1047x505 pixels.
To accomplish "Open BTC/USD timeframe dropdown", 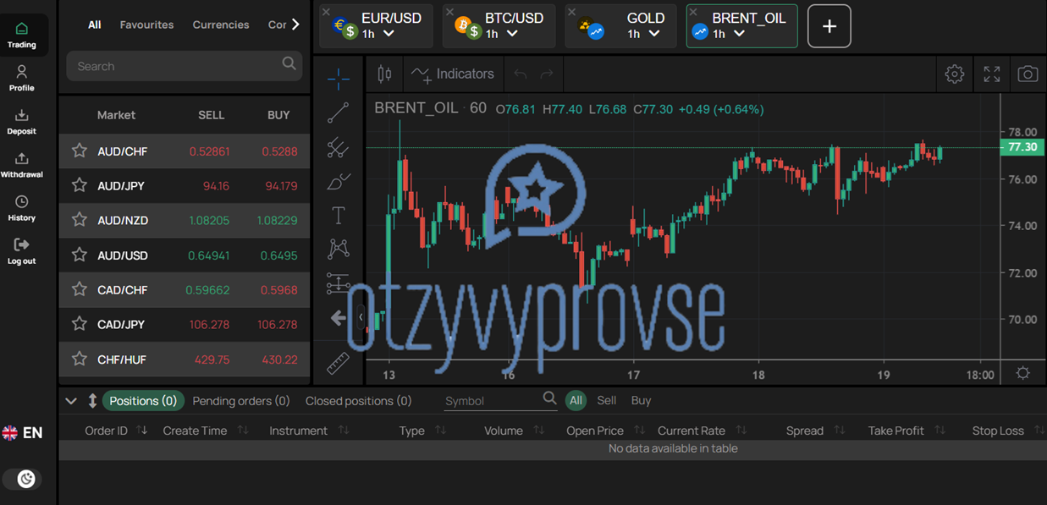I will (x=512, y=34).
